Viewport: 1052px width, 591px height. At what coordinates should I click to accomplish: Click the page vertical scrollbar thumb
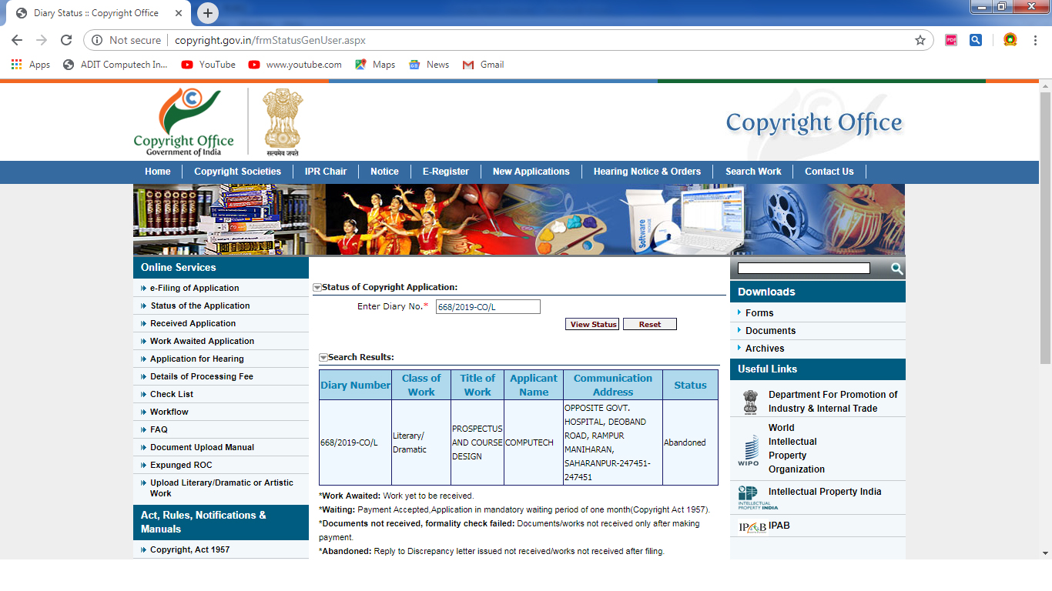1045,227
